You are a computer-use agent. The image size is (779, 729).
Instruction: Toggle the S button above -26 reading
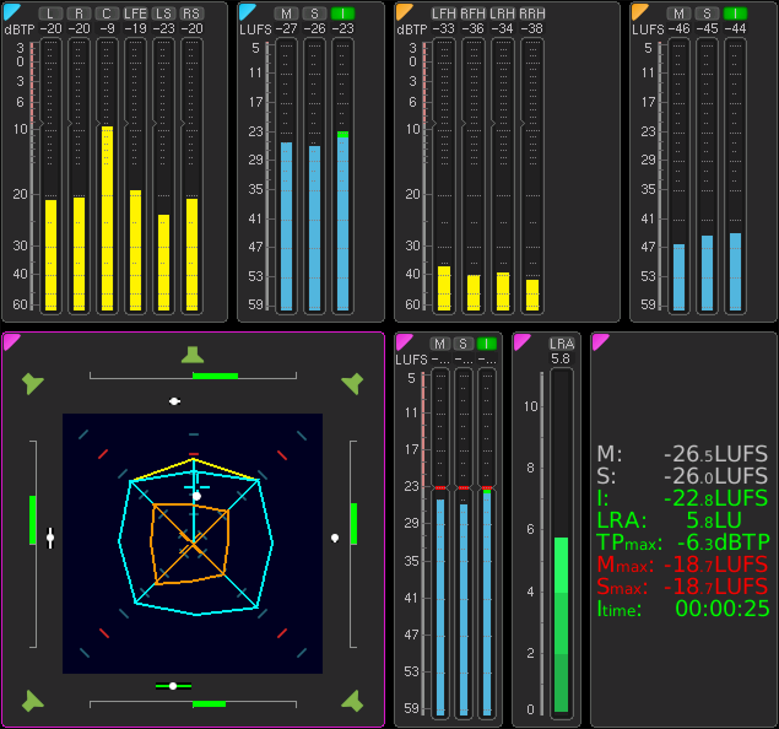(314, 13)
